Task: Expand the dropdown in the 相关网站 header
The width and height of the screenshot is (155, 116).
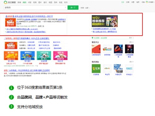Action: click(x=132, y=62)
